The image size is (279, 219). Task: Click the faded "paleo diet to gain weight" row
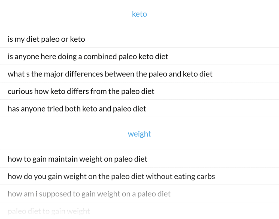pyautogui.click(x=49, y=211)
